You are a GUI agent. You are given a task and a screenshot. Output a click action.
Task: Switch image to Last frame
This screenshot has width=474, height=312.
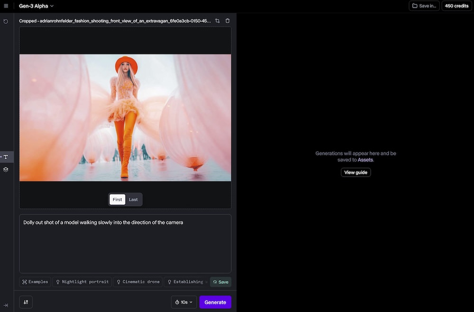133,199
